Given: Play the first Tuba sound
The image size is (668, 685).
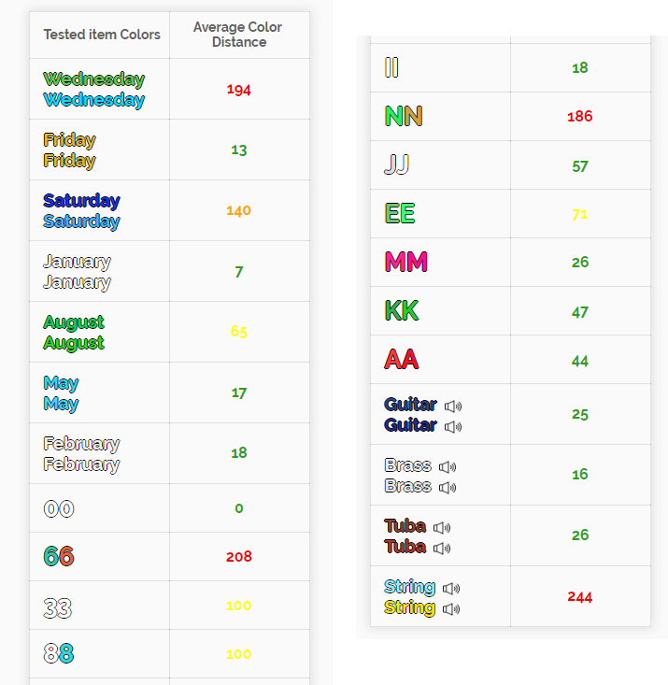Looking at the screenshot, I should pos(442,528).
